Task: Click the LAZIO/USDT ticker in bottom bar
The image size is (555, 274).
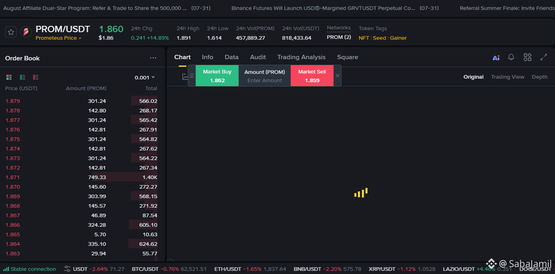Action: tap(477, 269)
